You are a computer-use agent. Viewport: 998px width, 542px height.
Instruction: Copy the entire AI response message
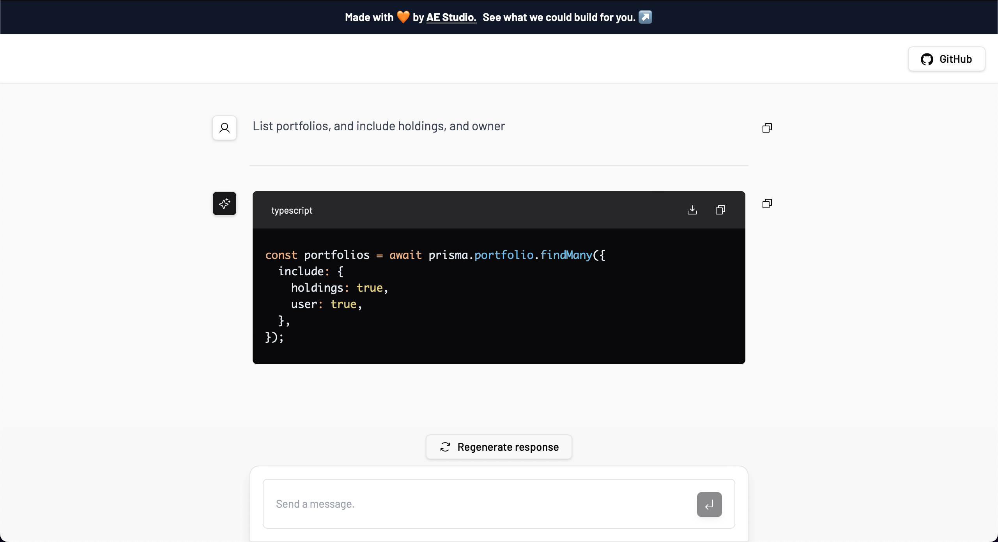tap(767, 204)
